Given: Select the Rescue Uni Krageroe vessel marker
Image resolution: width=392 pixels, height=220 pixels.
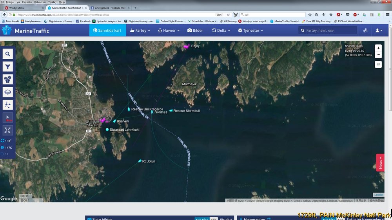Looking at the screenshot, I should [x=129, y=109].
